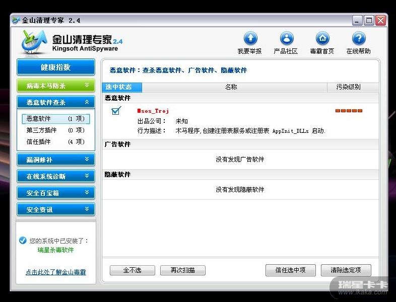Image resolution: width=396 pixels, height=302 pixels.
Task: Open the 产品社区 community icon
Action: [287, 38]
